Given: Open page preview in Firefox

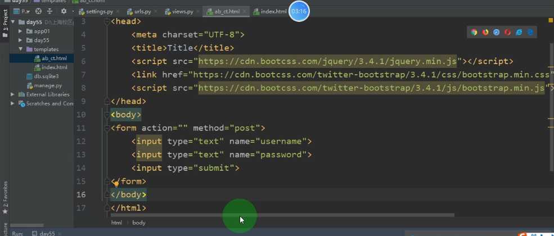Looking at the screenshot, I should [485, 32].
